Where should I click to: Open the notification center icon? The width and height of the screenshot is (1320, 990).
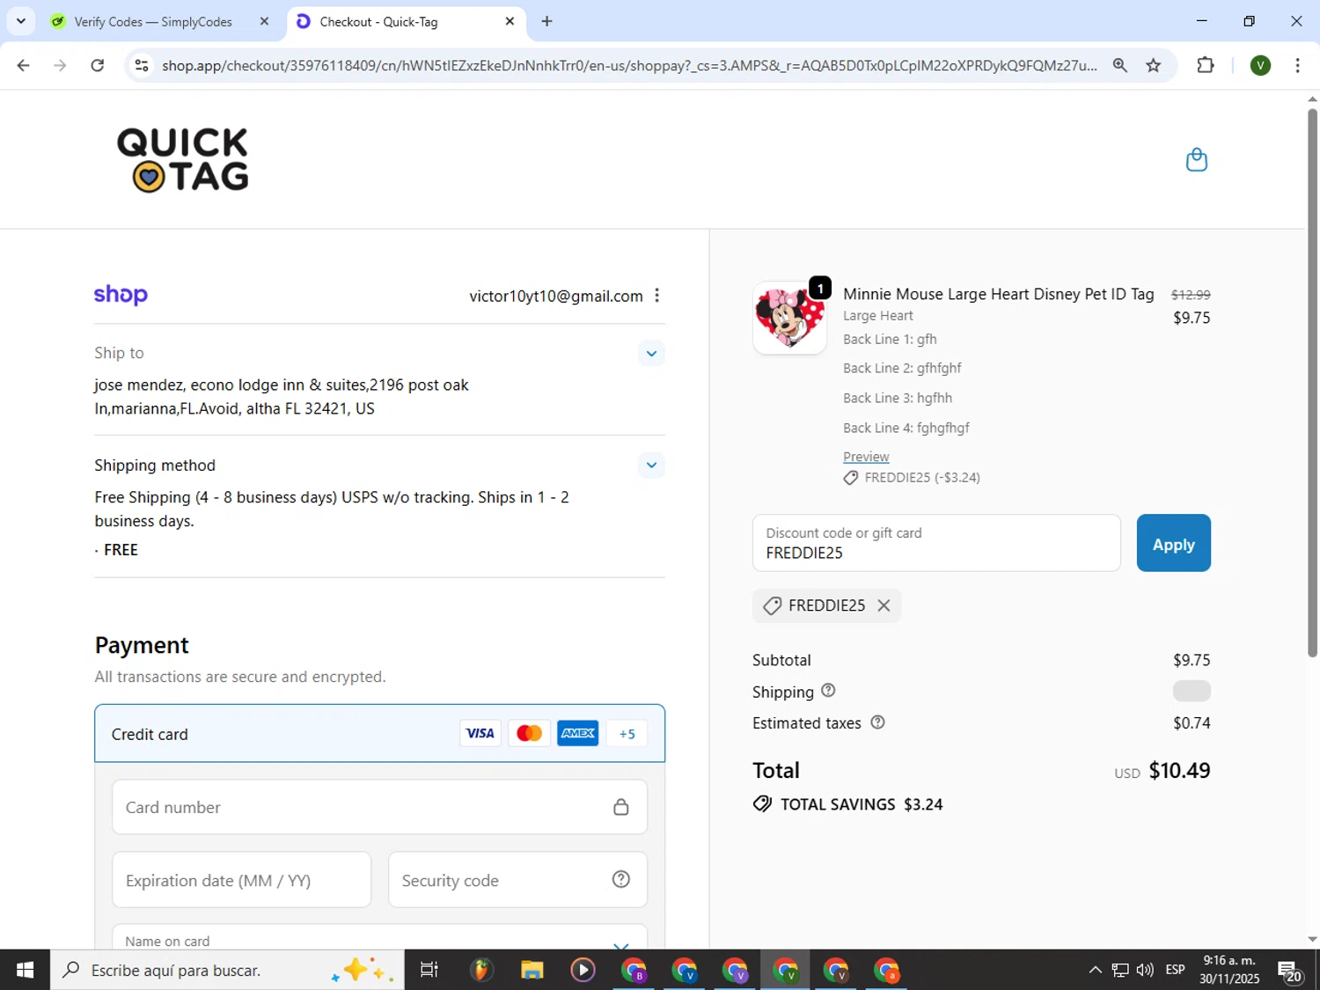tap(1290, 971)
